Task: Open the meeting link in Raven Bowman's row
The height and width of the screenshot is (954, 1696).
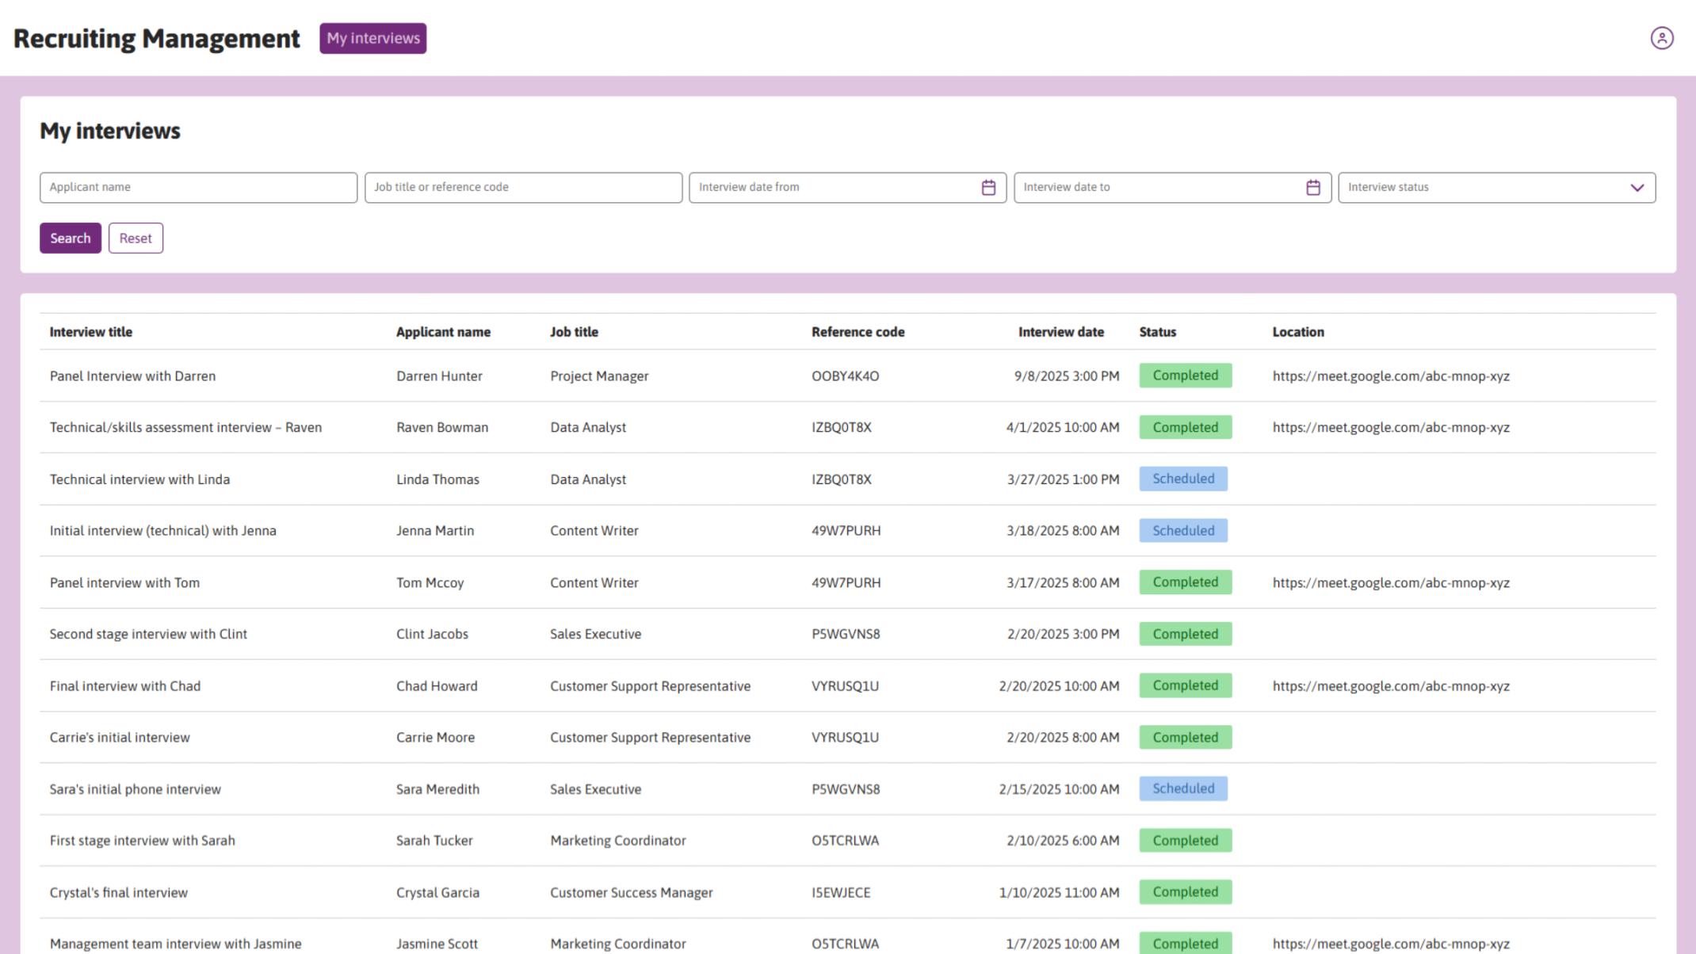Action: [x=1391, y=428]
